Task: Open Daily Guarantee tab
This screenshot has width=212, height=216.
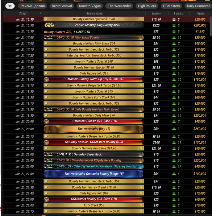Action: point(198,6)
